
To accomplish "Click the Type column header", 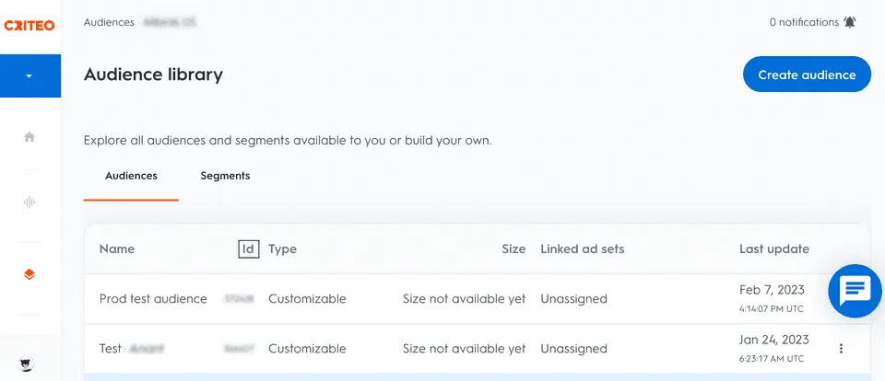I will pyautogui.click(x=282, y=249).
